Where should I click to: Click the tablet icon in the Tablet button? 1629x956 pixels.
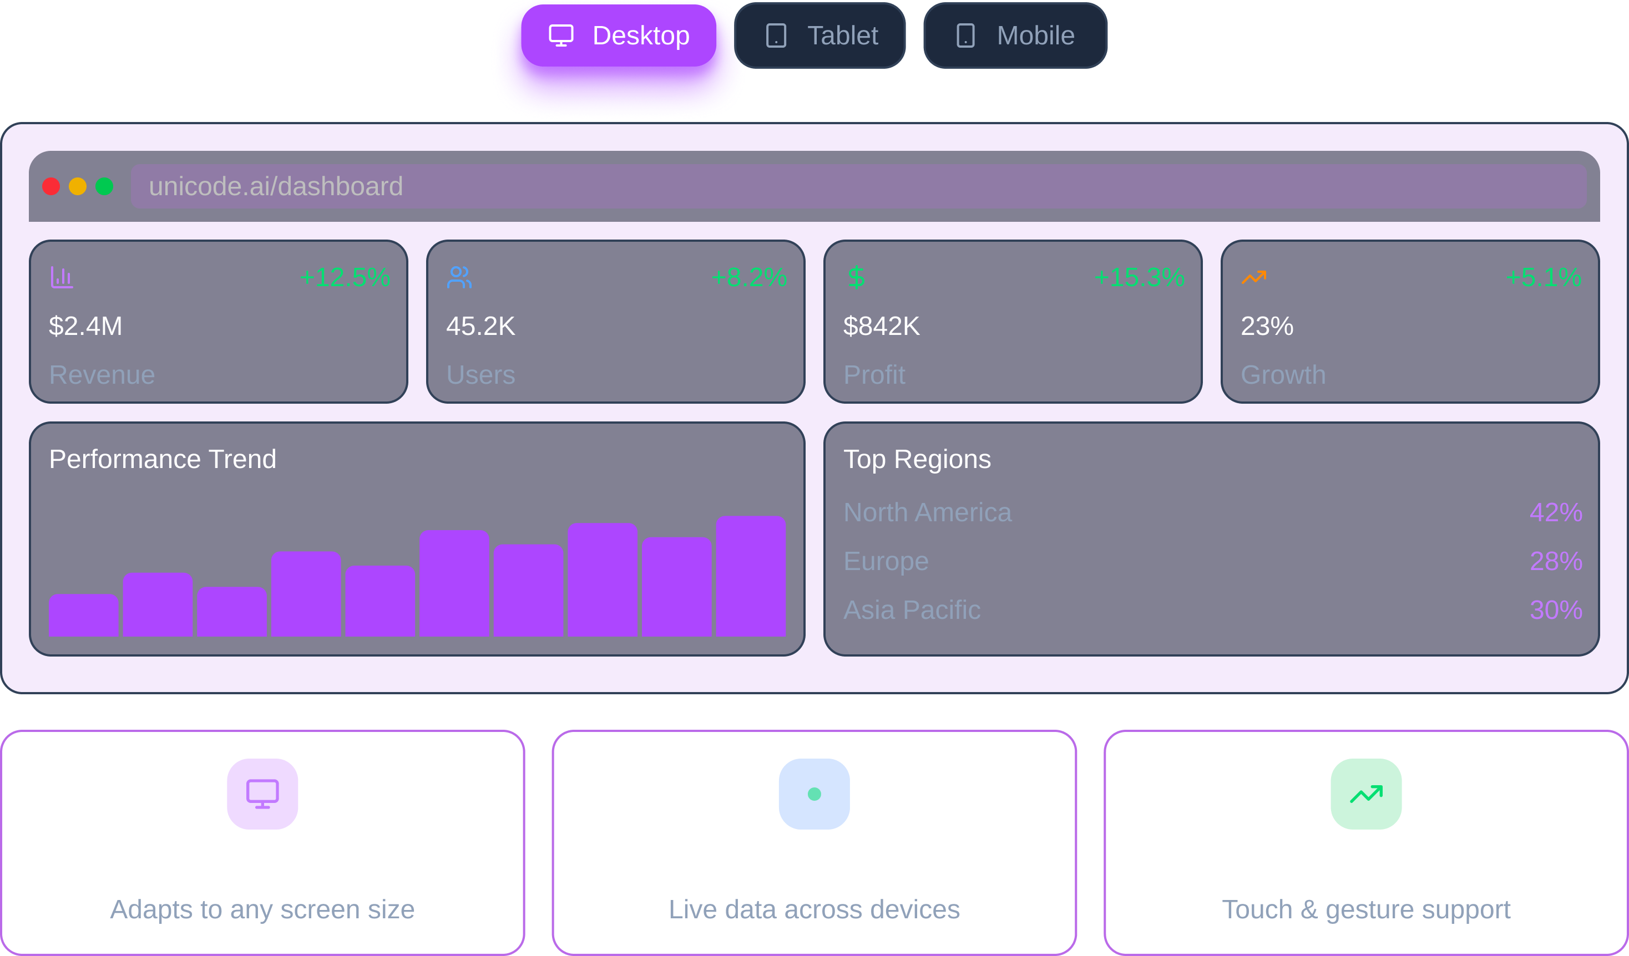click(x=775, y=35)
